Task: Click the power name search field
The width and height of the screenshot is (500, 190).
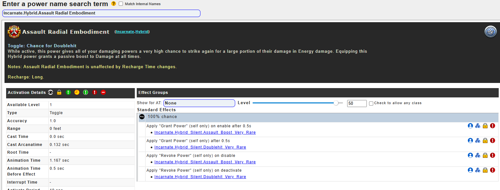Action: tap(101, 13)
